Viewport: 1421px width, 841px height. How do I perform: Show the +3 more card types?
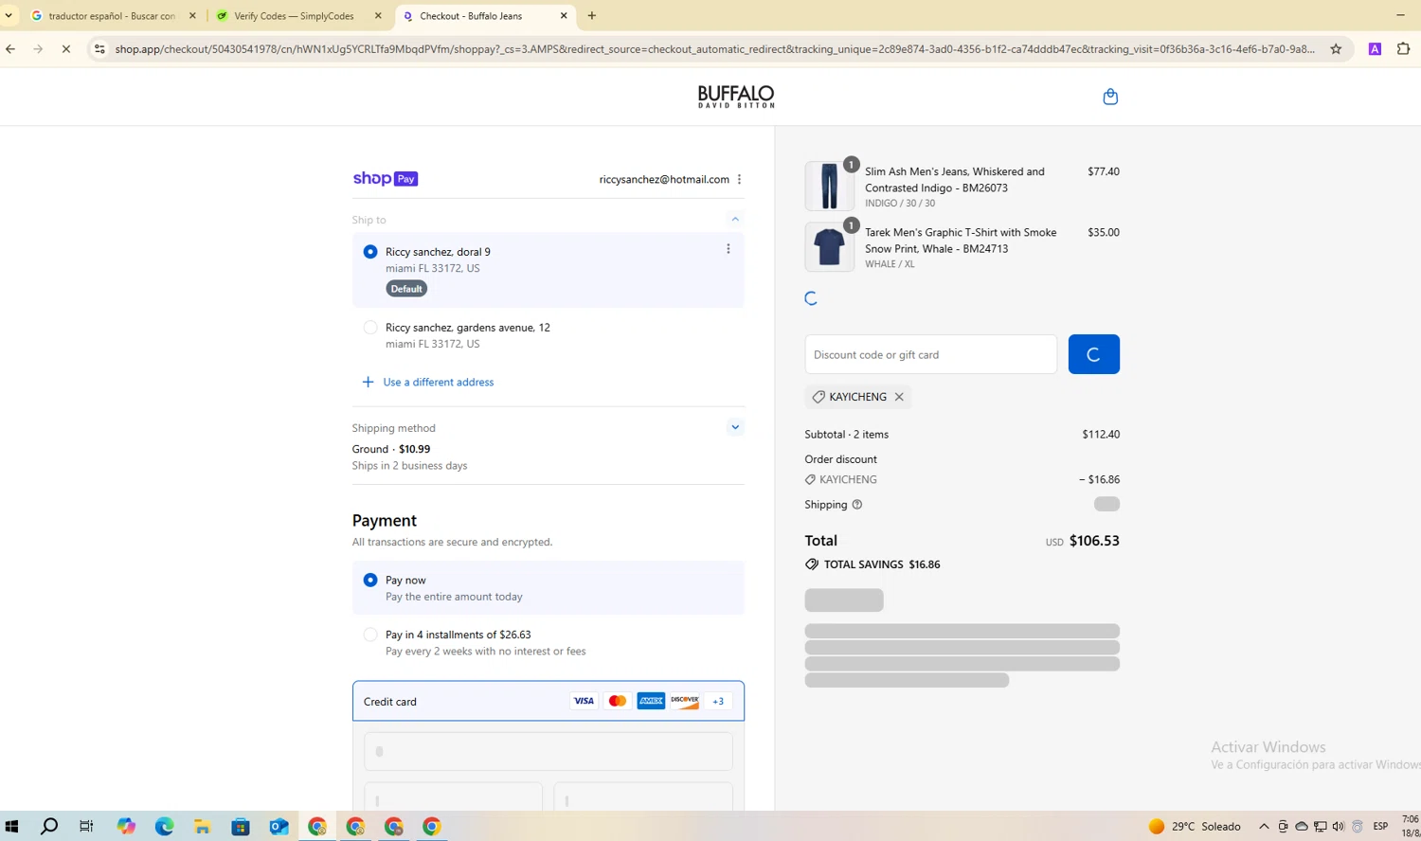coord(718,701)
